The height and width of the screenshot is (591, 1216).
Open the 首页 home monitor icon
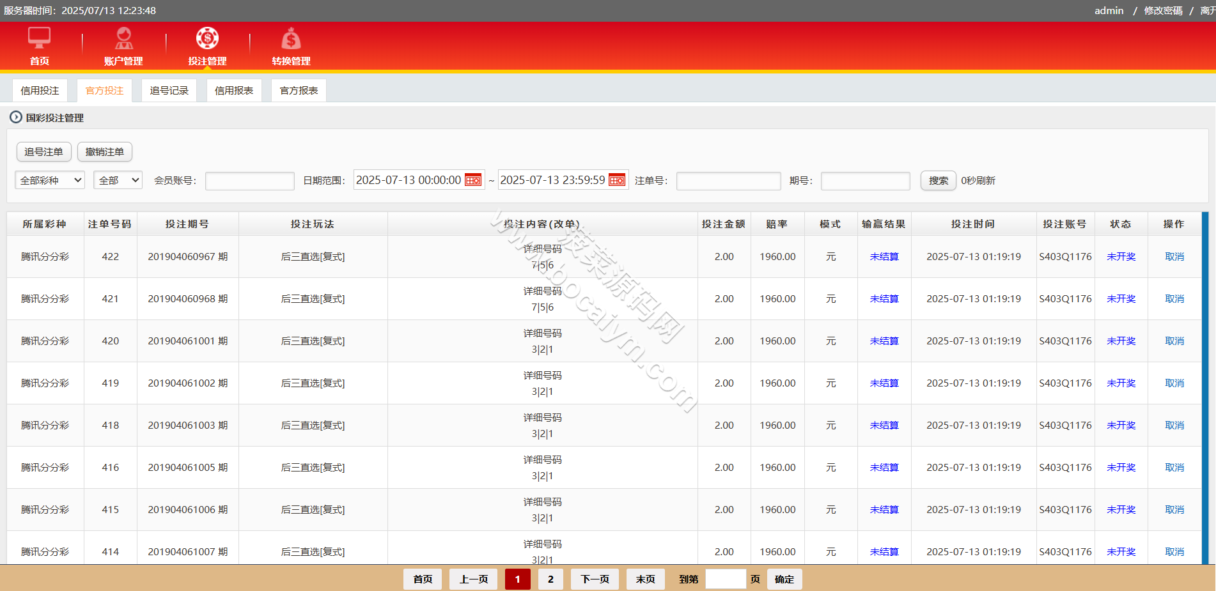pos(39,38)
